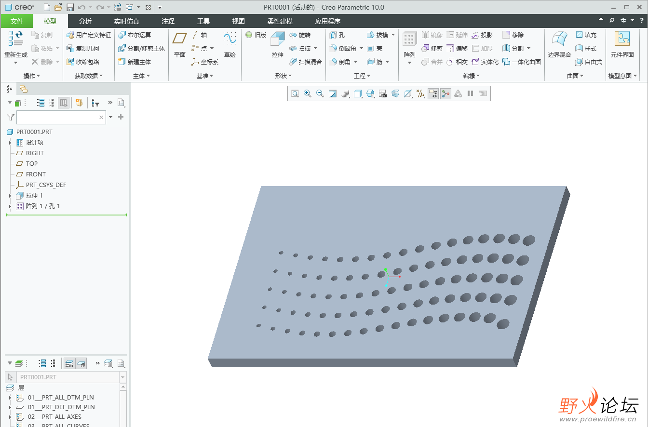Switch to the 应用程序 tab

(x=328, y=21)
